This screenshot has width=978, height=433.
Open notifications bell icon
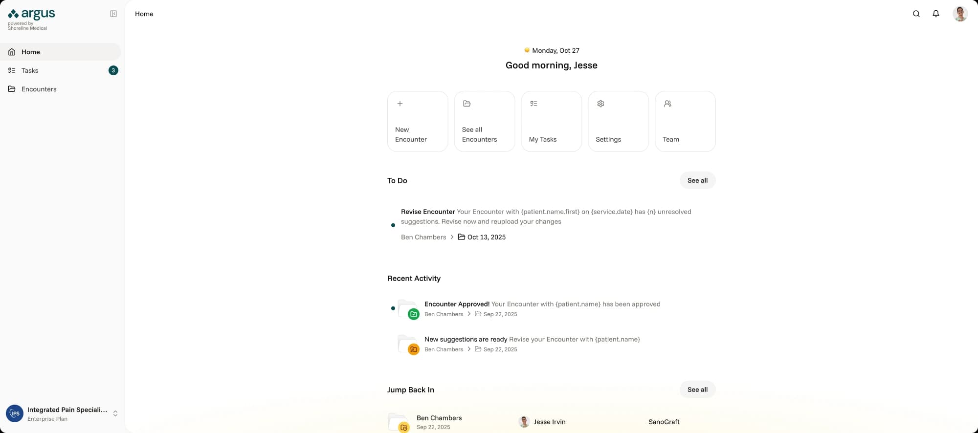coord(936,14)
